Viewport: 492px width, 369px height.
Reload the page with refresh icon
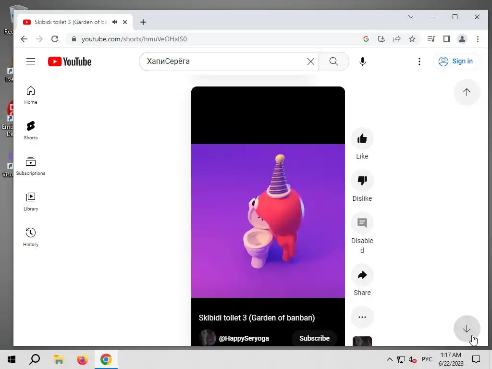tap(55, 39)
